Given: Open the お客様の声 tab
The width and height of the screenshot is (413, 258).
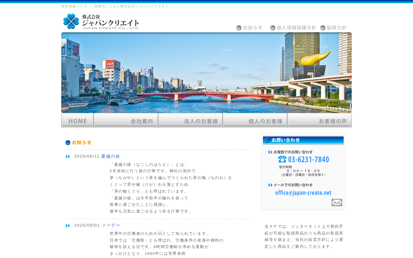Looking at the screenshot, I should (x=319, y=120).
